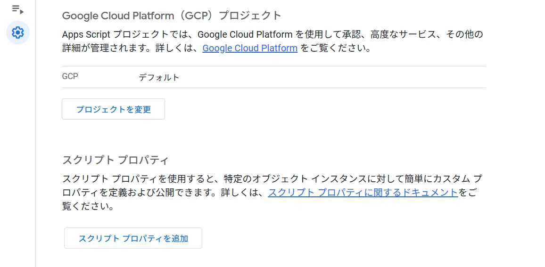Click the trailing 覧ください。 line
Screen dimensions: 545x267
88,206
